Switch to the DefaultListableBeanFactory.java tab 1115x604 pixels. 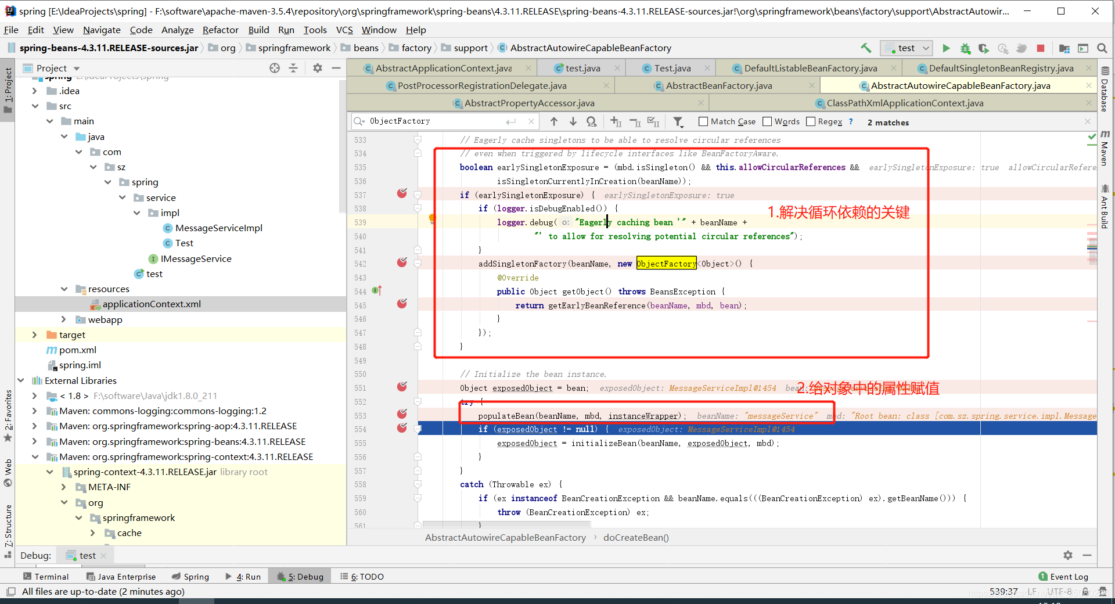click(810, 68)
